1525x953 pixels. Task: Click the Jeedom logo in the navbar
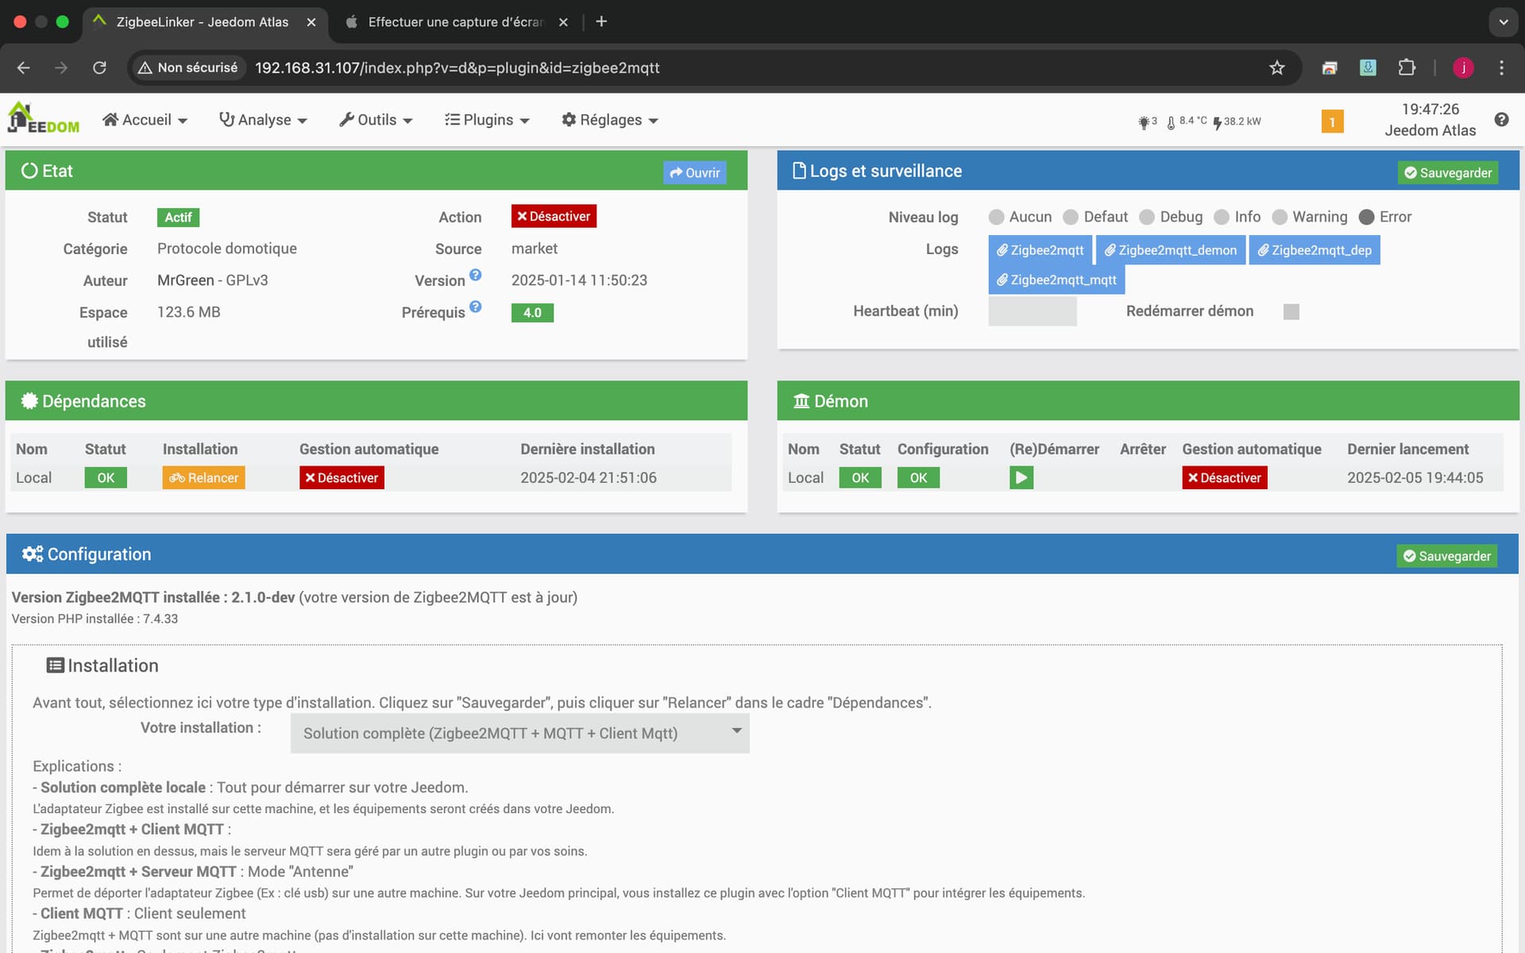[43, 119]
